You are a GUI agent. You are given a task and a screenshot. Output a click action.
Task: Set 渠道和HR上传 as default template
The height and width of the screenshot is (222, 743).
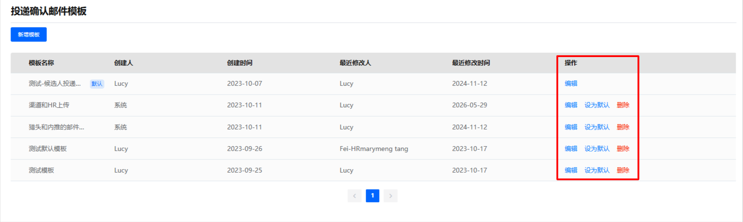(x=597, y=105)
